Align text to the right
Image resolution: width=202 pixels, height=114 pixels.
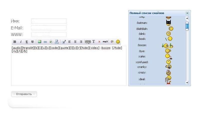pyautogui.click(x=81, y=42)
